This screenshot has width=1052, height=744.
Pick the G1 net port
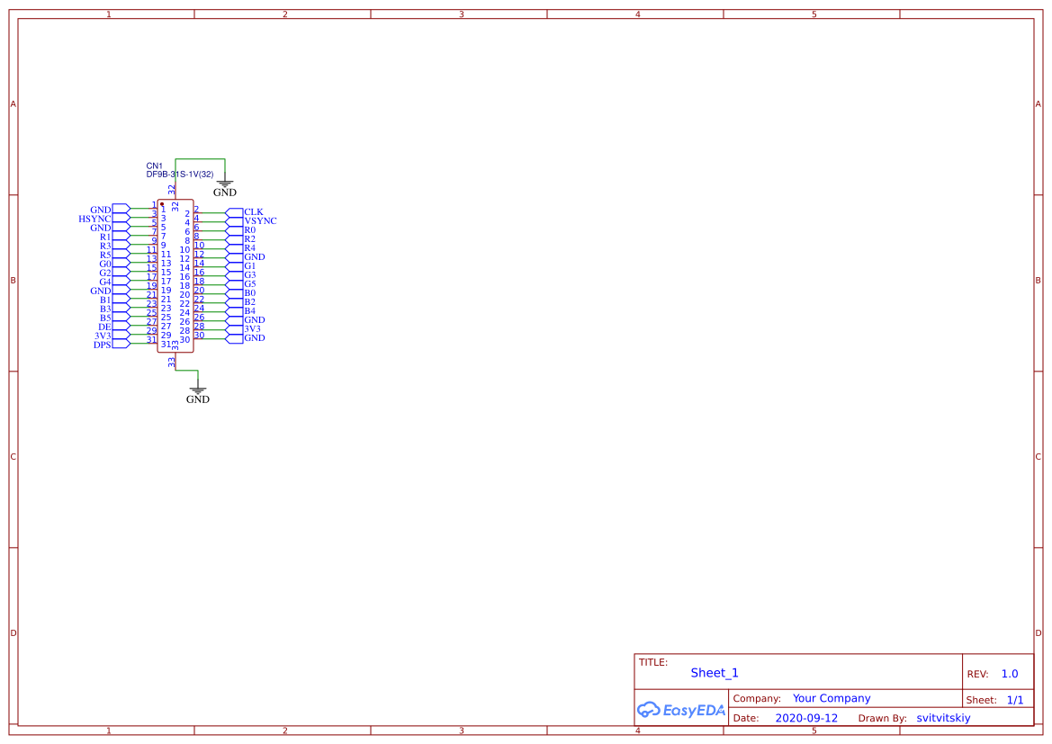coord(241,266)
